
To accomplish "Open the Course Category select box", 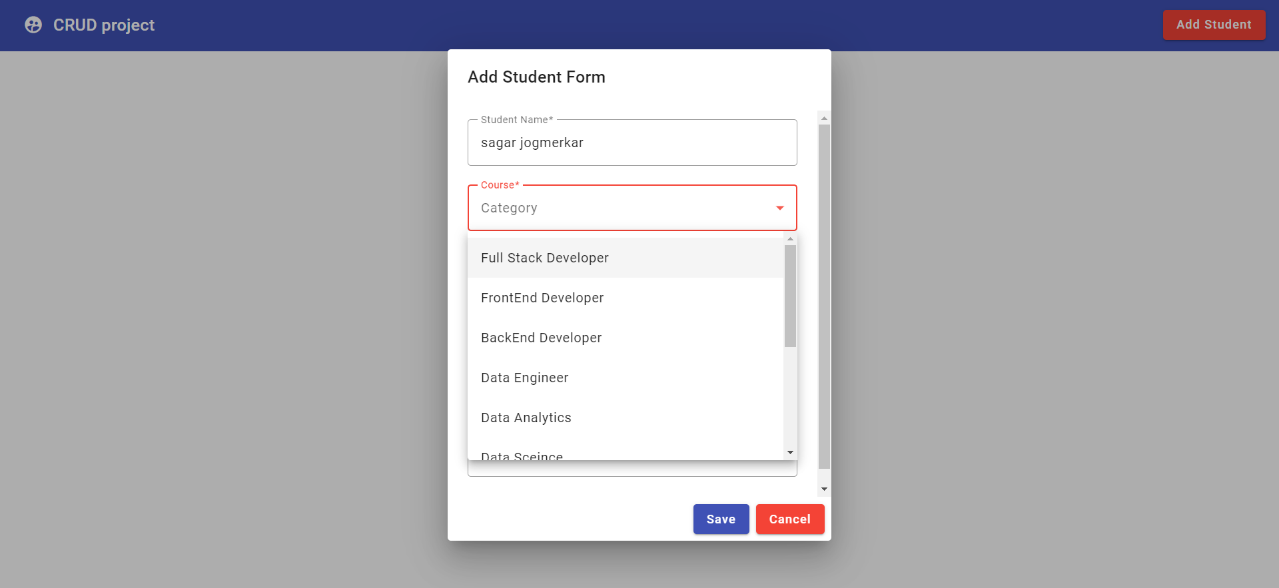I will (632, 208).
